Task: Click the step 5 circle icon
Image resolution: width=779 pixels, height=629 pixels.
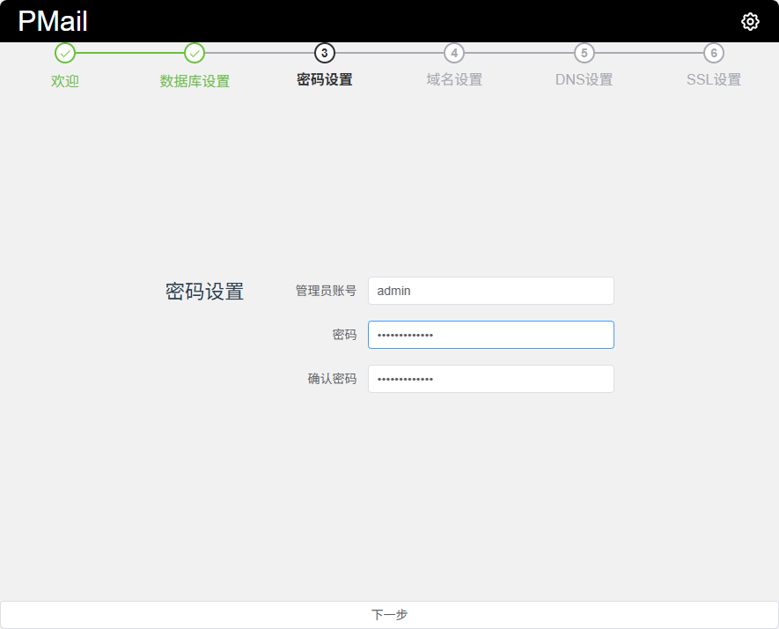Action: point(584,53)
